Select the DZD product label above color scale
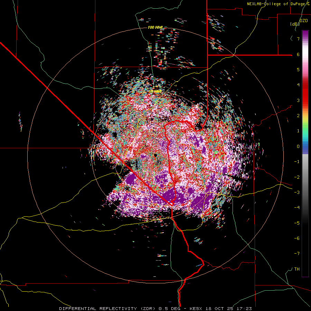The image size is (311, 311). [303, 21]
